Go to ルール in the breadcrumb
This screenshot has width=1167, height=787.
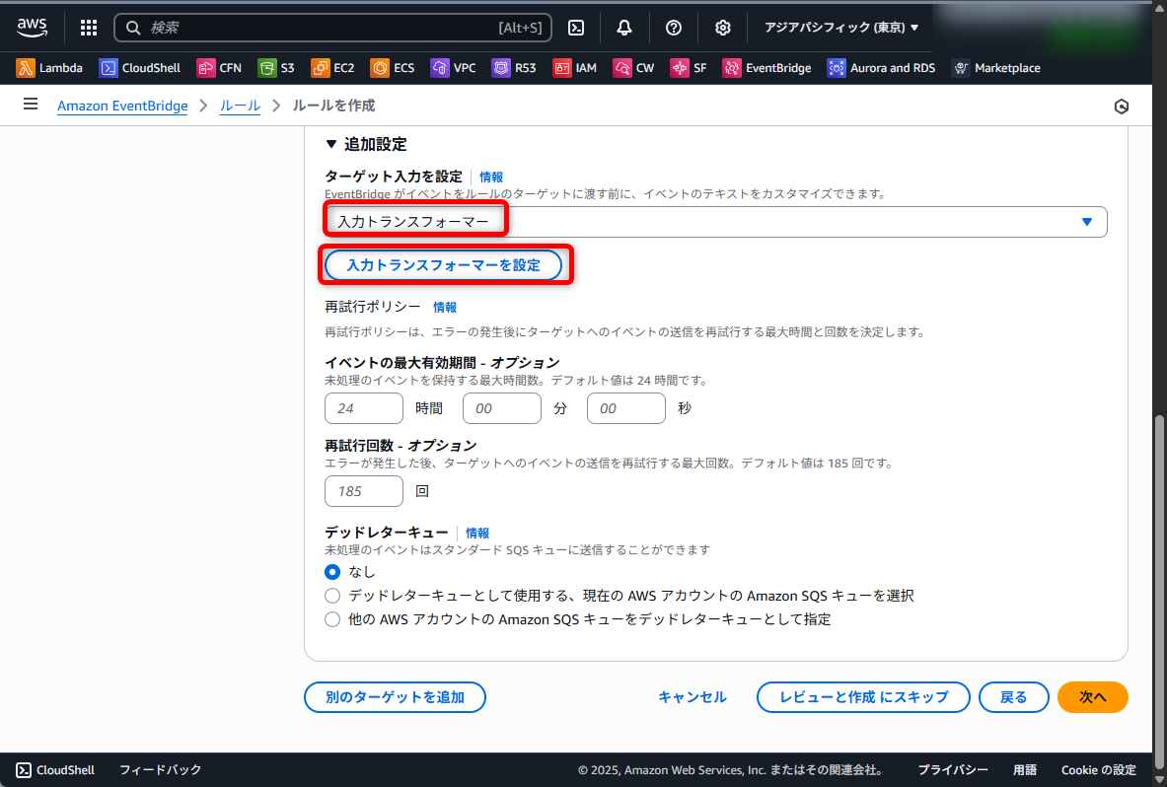click(x=240, y=106)
